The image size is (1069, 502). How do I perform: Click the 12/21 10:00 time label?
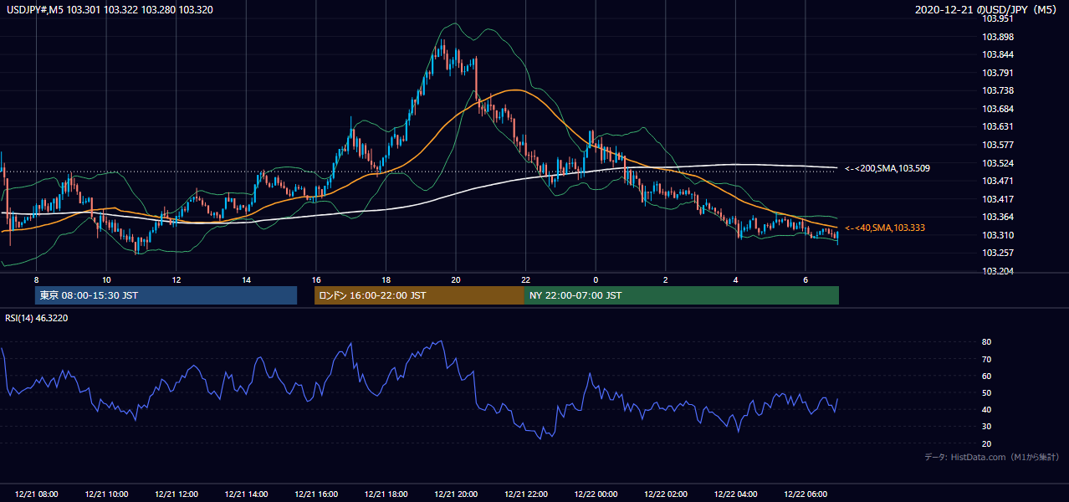coord(106,494)
